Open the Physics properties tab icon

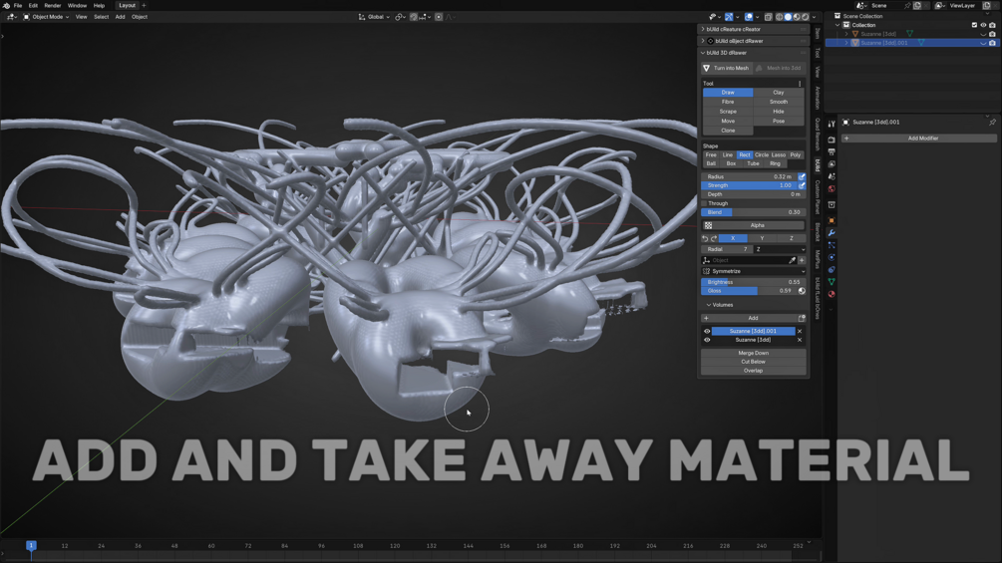(832, 257)
